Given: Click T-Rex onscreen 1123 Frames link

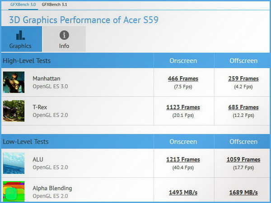Looking at the screenshot, I should (183, 107).
